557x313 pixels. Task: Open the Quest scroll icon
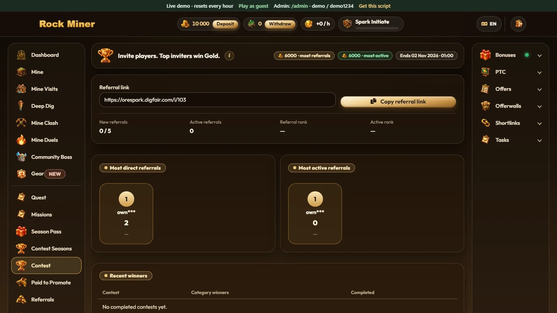tap(21, 198)
